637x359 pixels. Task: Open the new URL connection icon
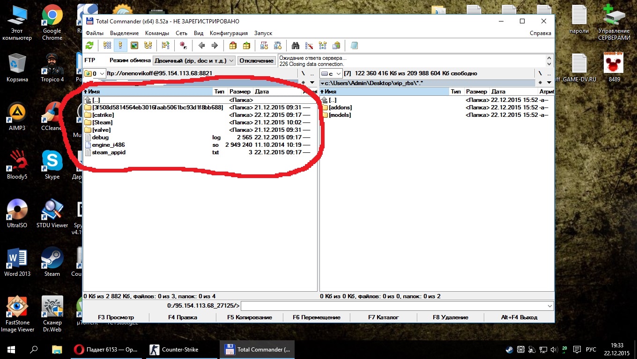tap(278, 45)
